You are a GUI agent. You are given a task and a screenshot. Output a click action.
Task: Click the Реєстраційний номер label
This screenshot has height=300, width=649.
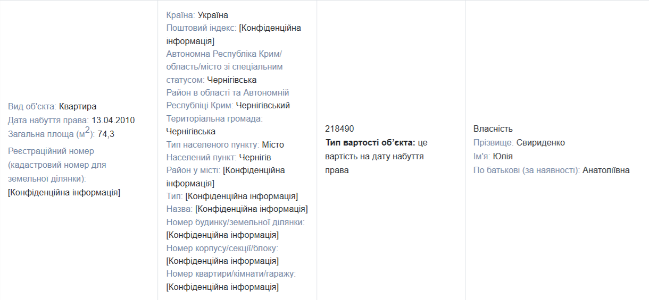click(x=51, y=151)
